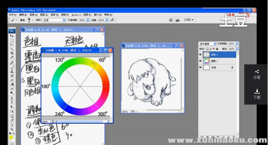Select the Rectangle shape tool
Screen dimensions: 268x145
[x=12, y=111]
